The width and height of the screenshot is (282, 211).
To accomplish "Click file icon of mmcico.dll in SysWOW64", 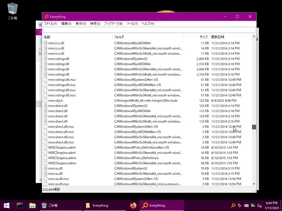I will pyautogui.click(x=45, y=43).
